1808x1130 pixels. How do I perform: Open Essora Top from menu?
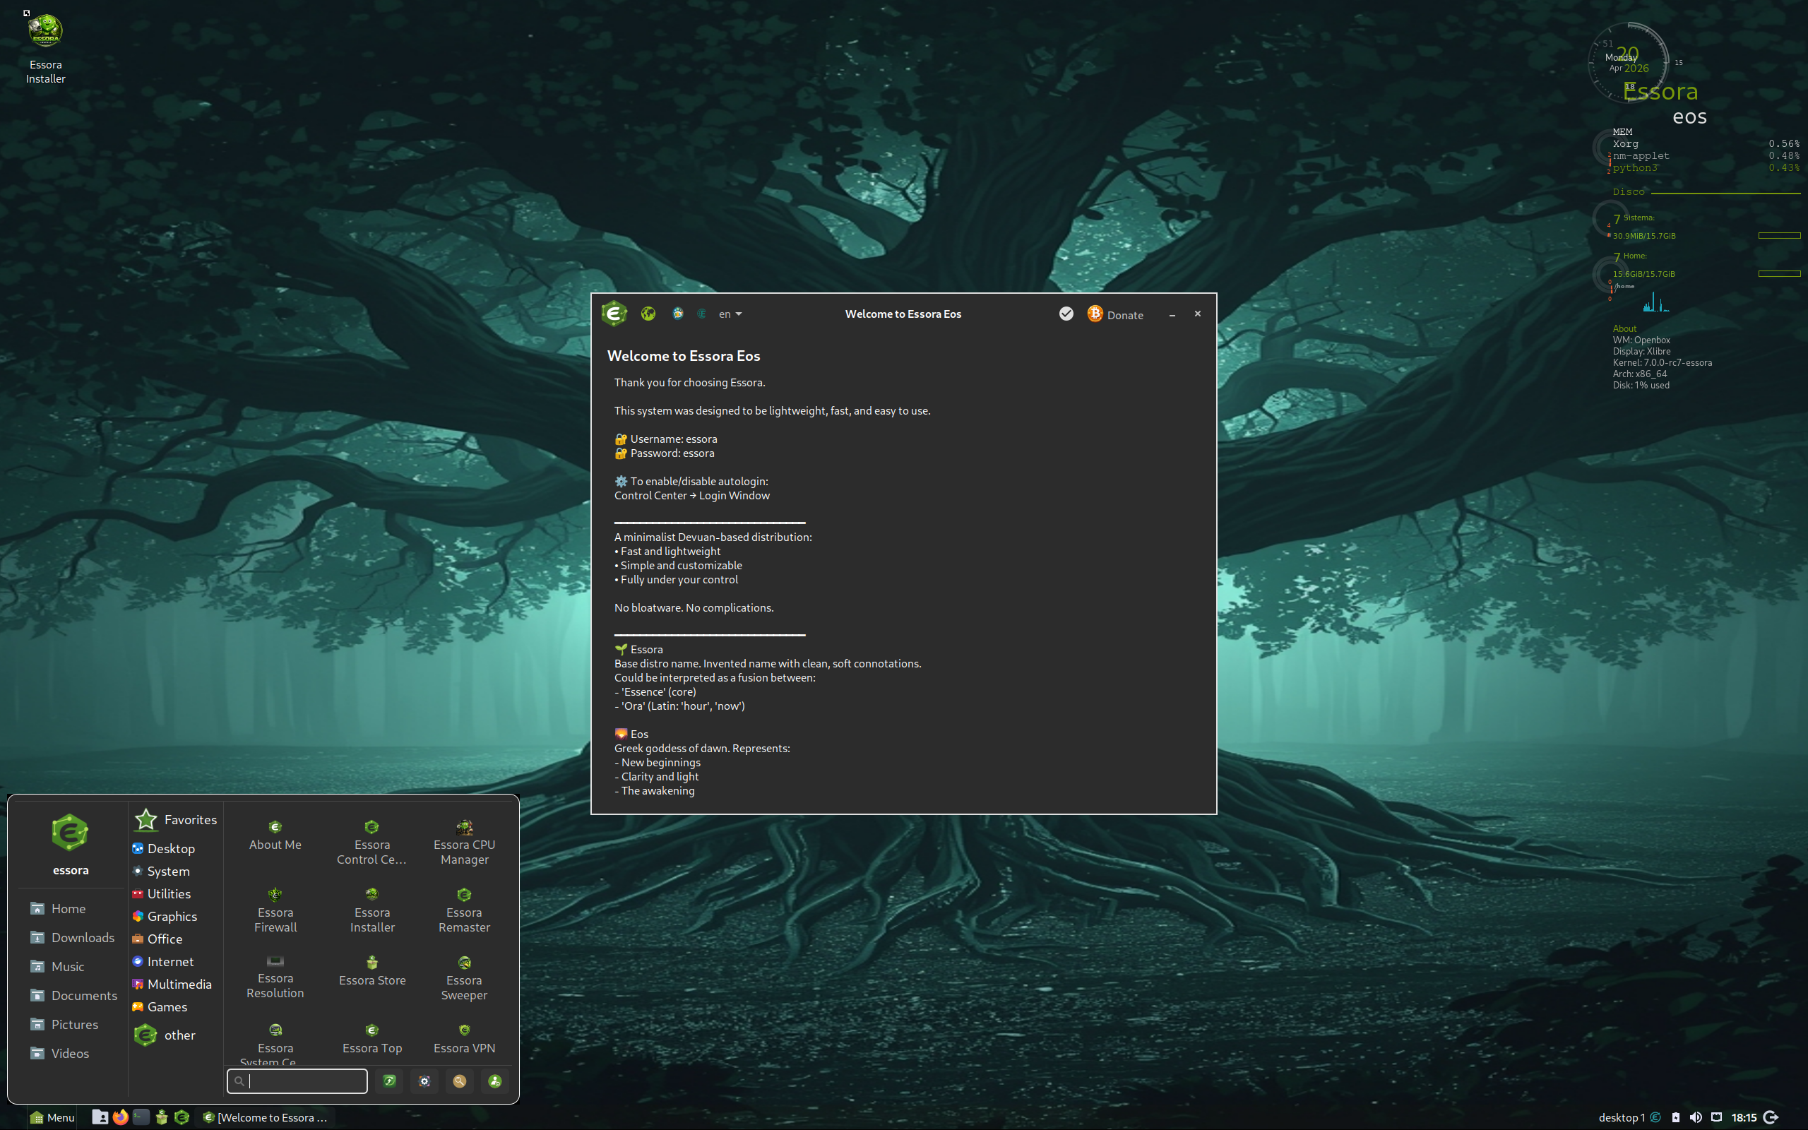(x=372, y=1040)
